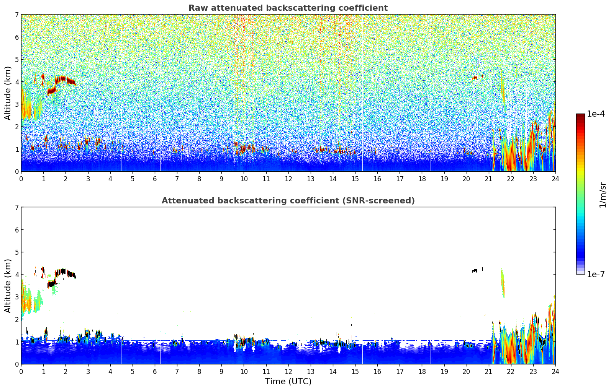Screen dimensions: 611x390
Task: Click the 'Altitude (km)' label of the top plot
Action: click(8, 93)
